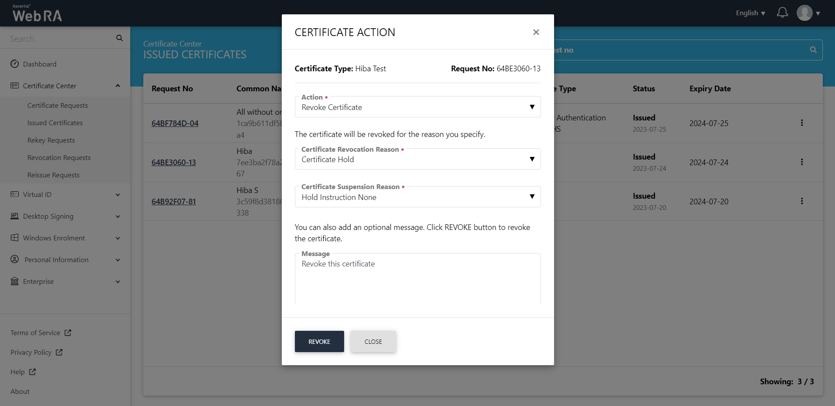The width and height of the screenshot is (835, 406).
Task: Close the Certificate Action dialog with X
Action: click(x=536, y=32)
